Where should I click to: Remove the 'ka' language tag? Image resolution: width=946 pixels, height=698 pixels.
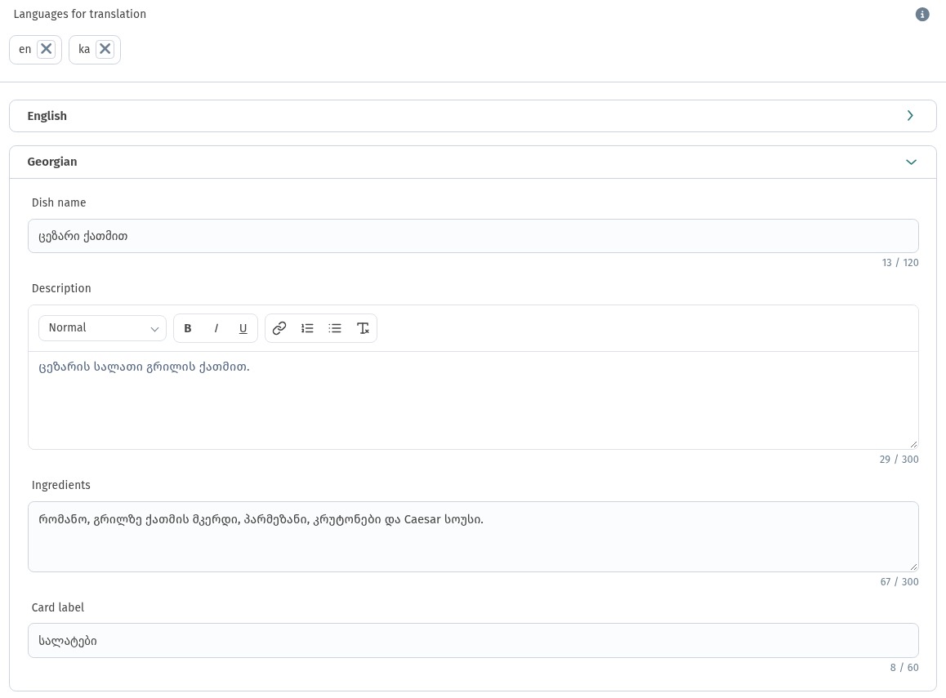[105, 49]
